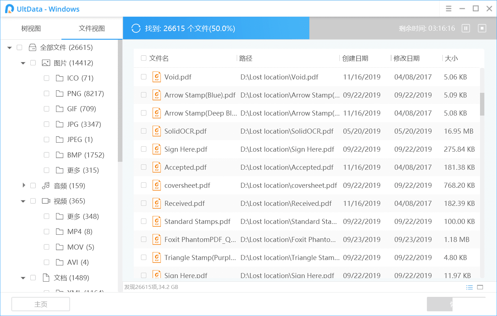Sort by the 创建日期 column header

(355, 58)
